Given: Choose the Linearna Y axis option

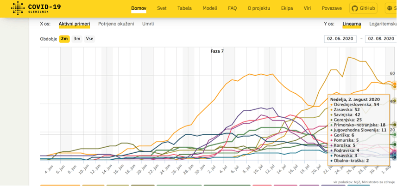Looking at the screenshot, I should [x=352, y=24].
